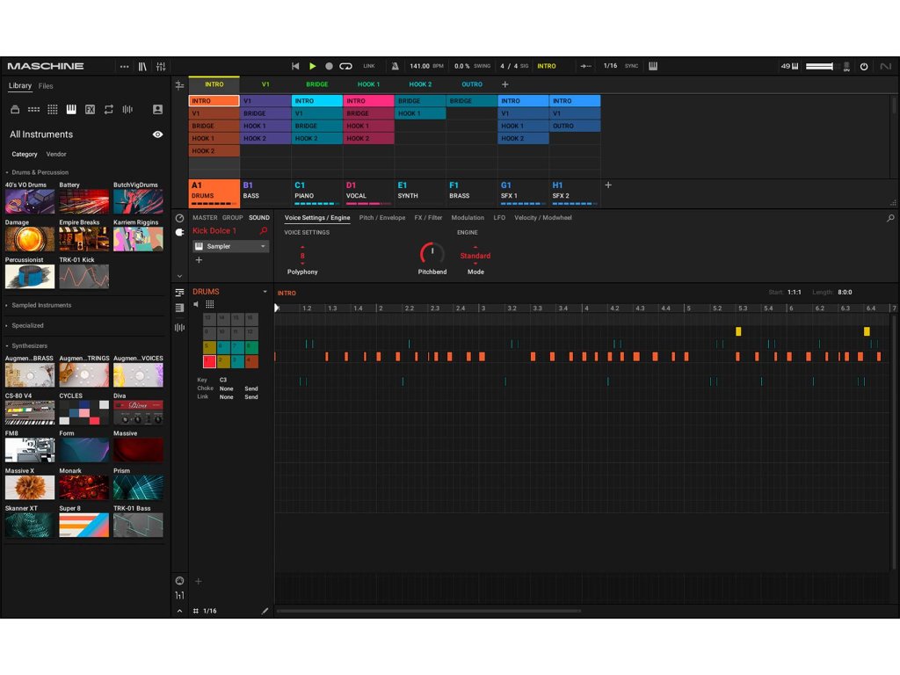900x675 pixels.
Task: Toggle the follow playhead icon
Action: [585, 66]
